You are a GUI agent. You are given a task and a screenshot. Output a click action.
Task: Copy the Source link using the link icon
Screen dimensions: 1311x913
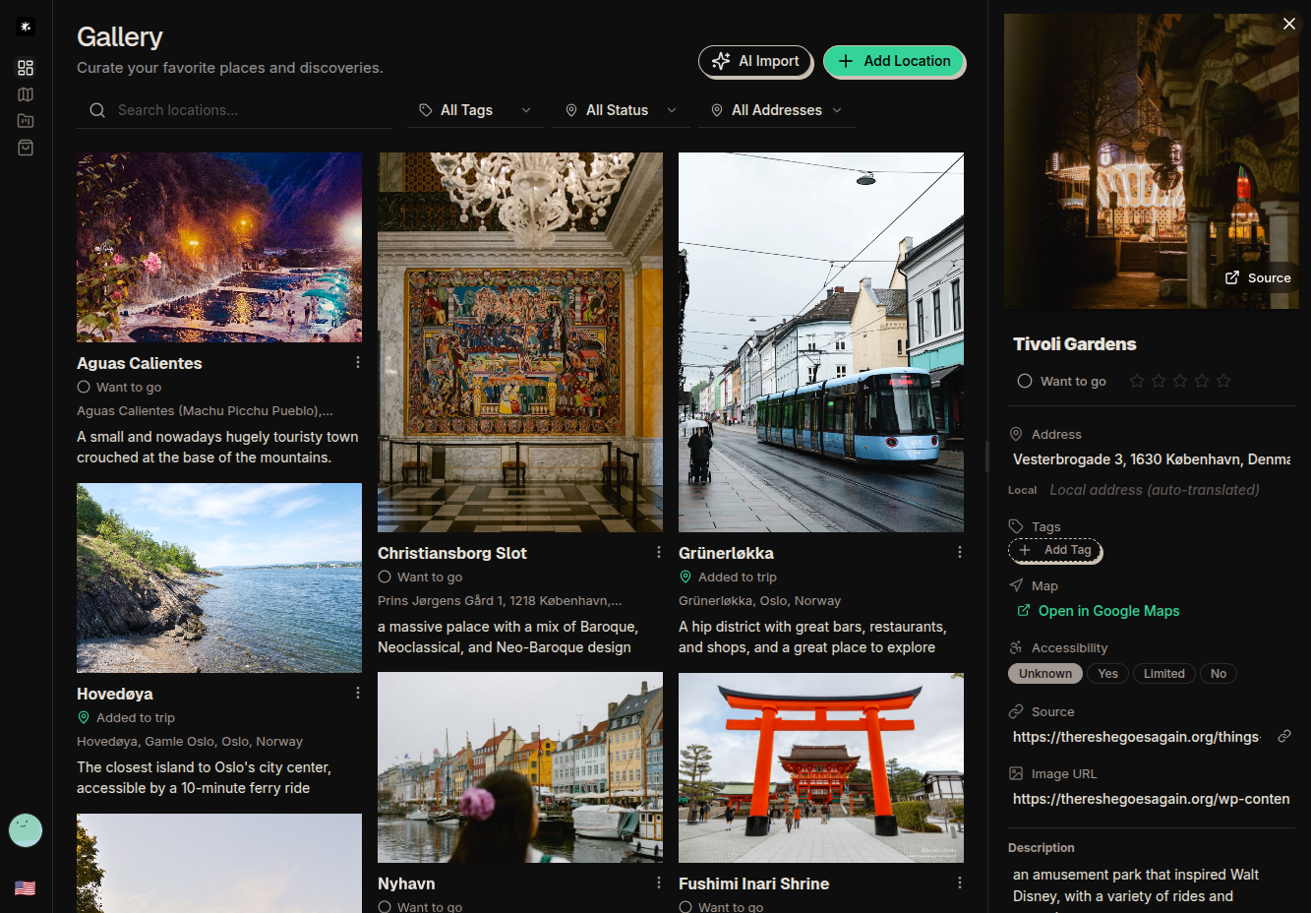pyautogui.click(x=1285, y=736)
